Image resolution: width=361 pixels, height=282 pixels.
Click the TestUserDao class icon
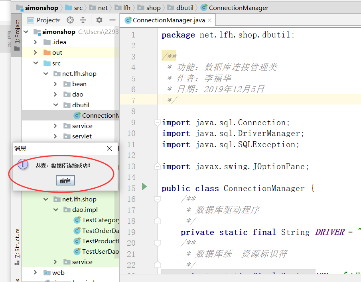pos(77,251)
